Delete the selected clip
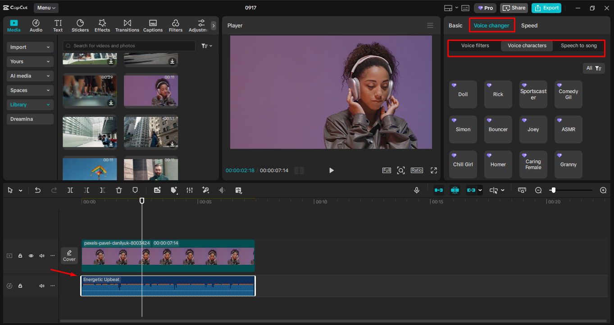Screen dimensions: 614x325 click(118, 190)
